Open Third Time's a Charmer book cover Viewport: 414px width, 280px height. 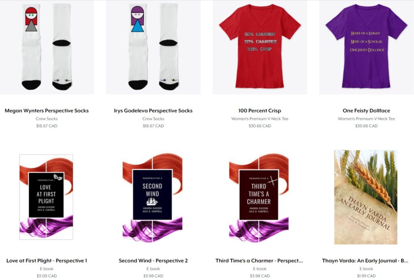click(259, 198)
